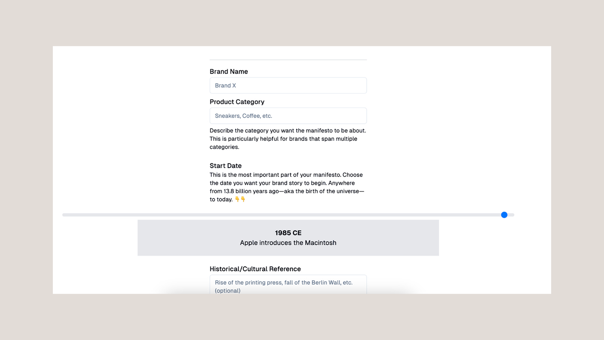Click the first pointing-down emoji

[237, 199]
